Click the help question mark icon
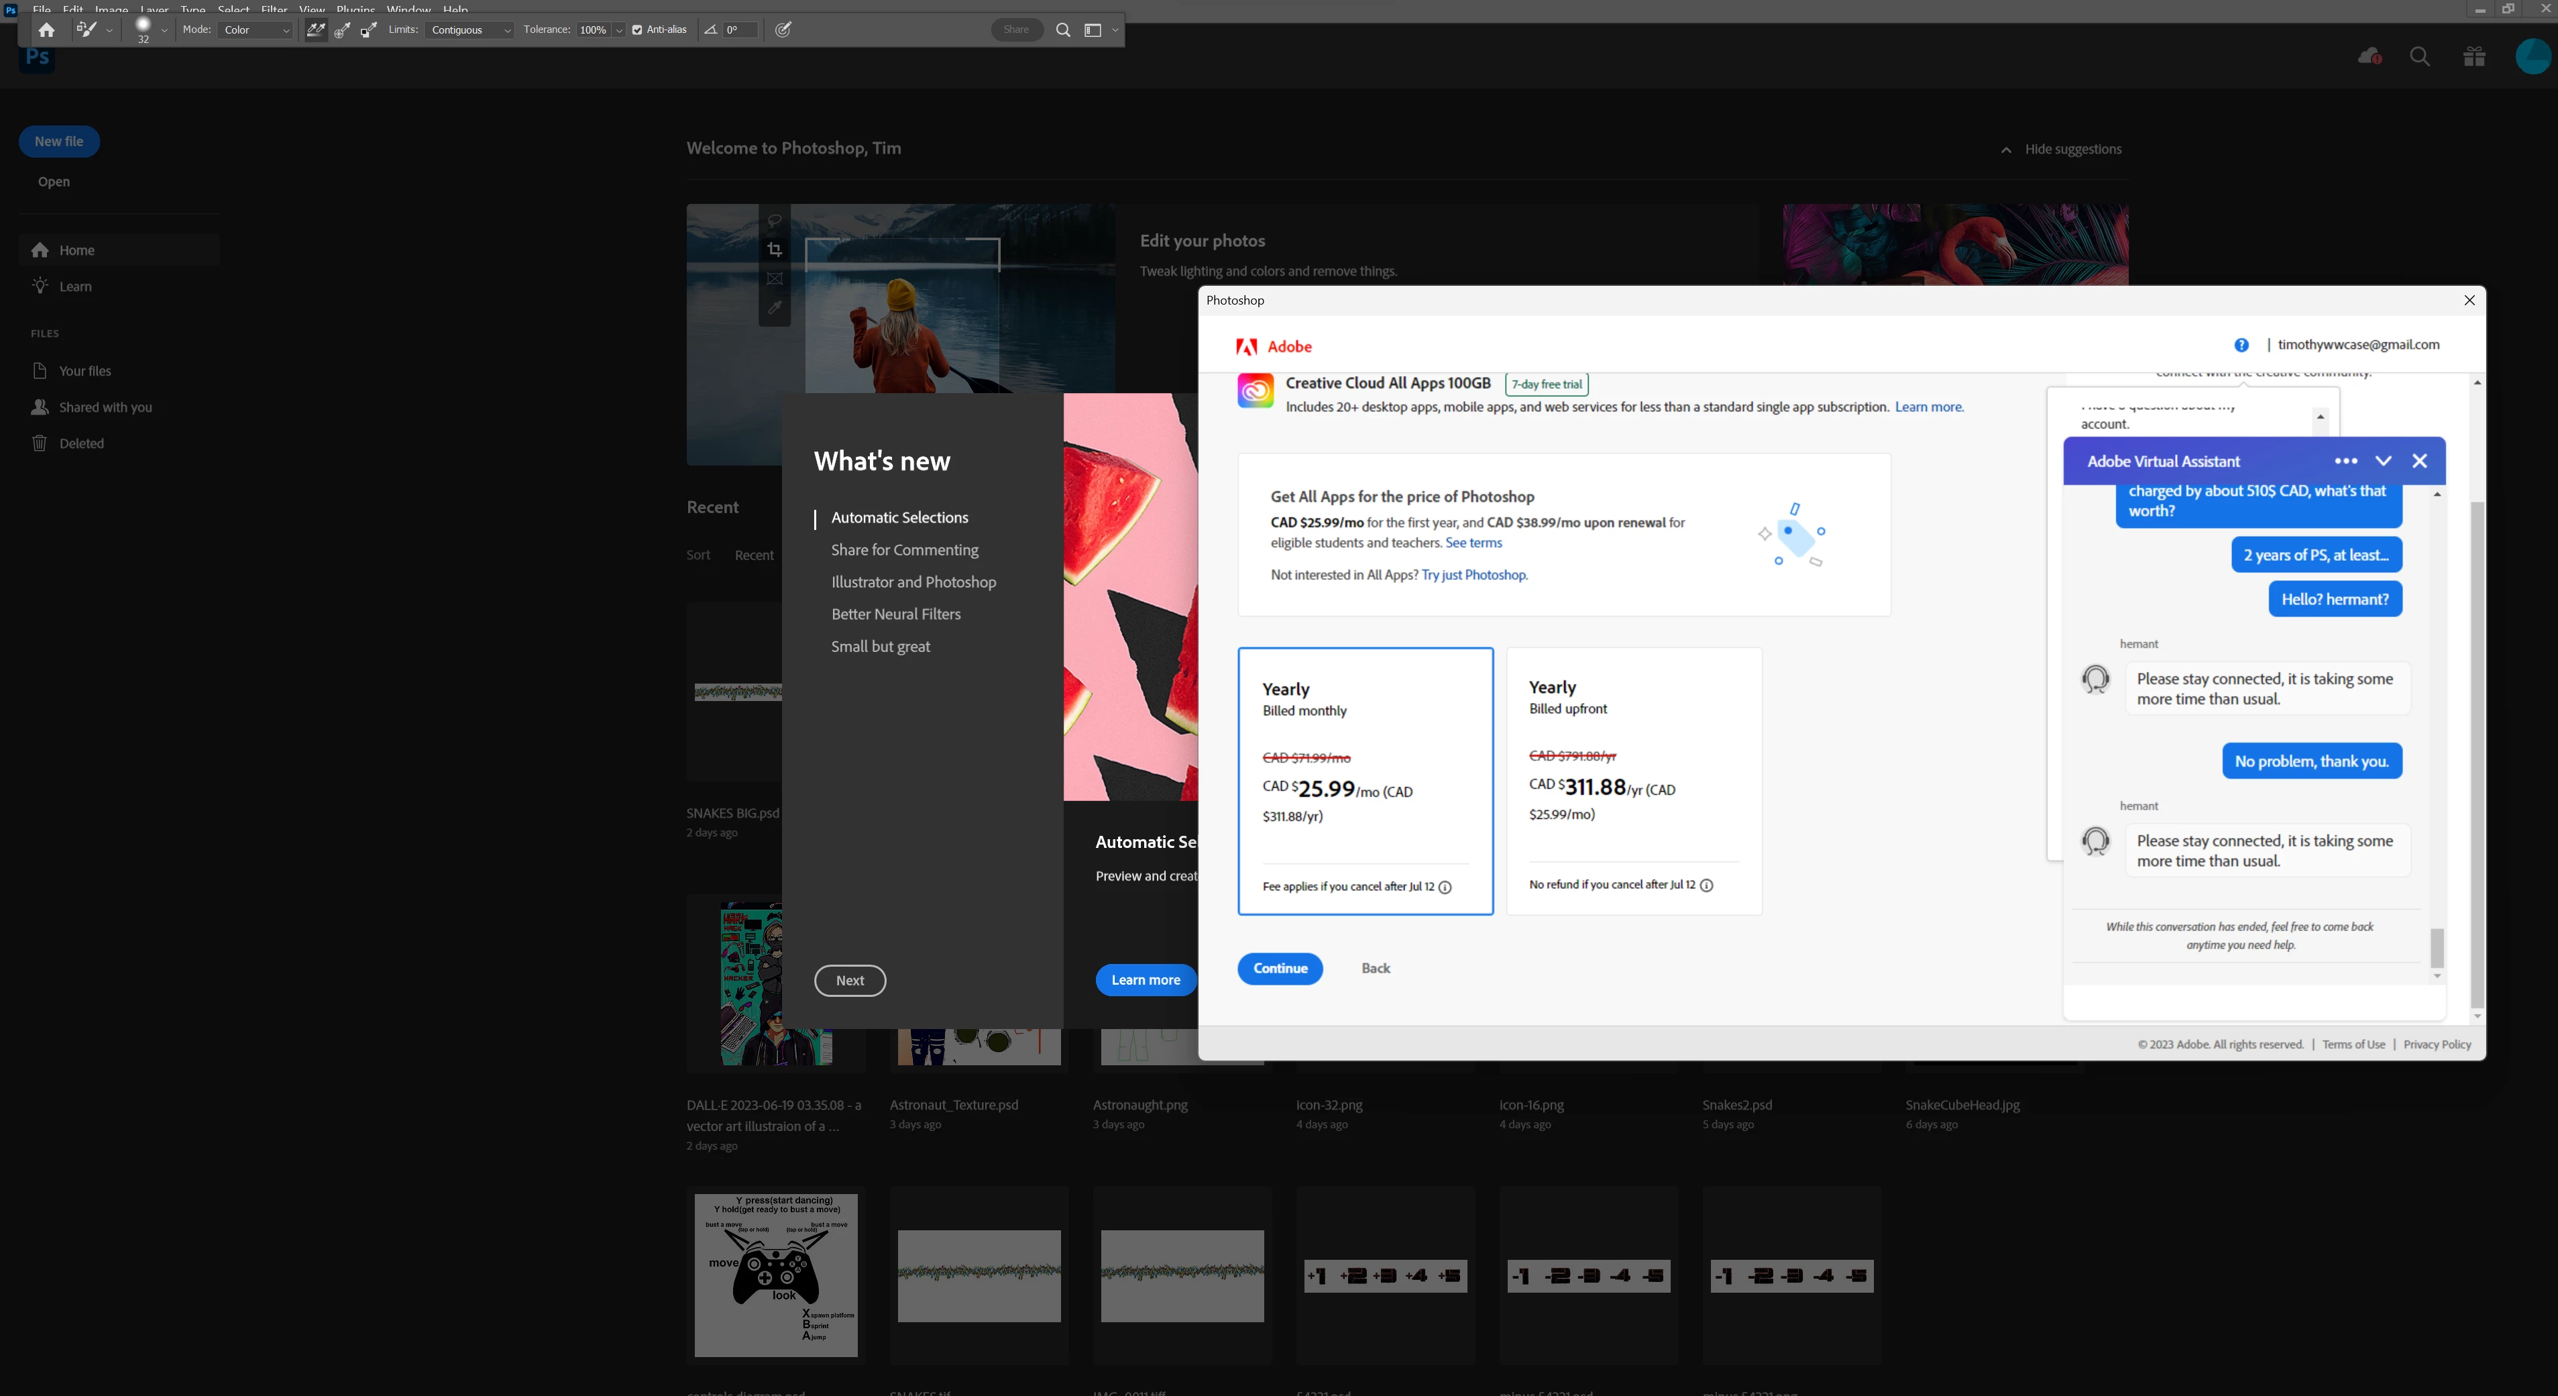 point(2241,345)
